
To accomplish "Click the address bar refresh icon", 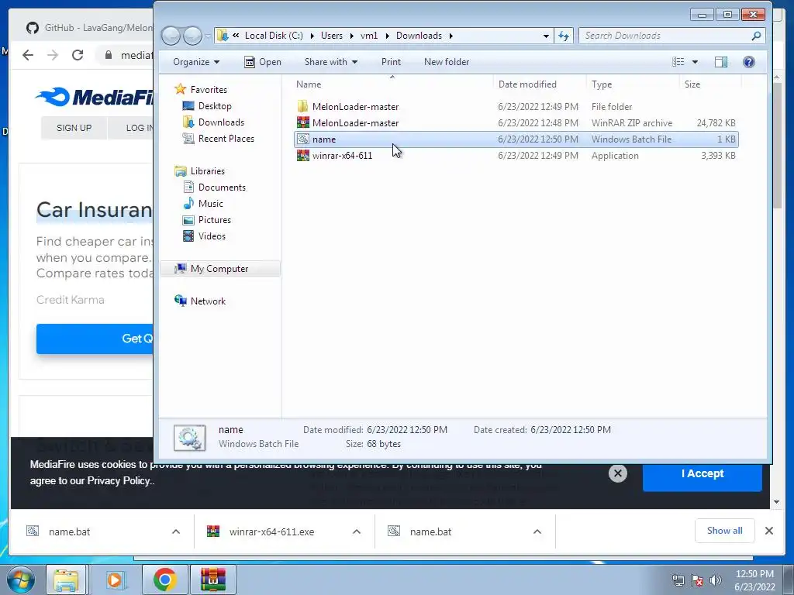I will click(564, 36).
